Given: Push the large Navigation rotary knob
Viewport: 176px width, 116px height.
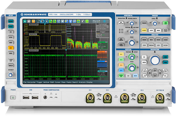Looking at the screenshot, I should [x=155, y=60].
